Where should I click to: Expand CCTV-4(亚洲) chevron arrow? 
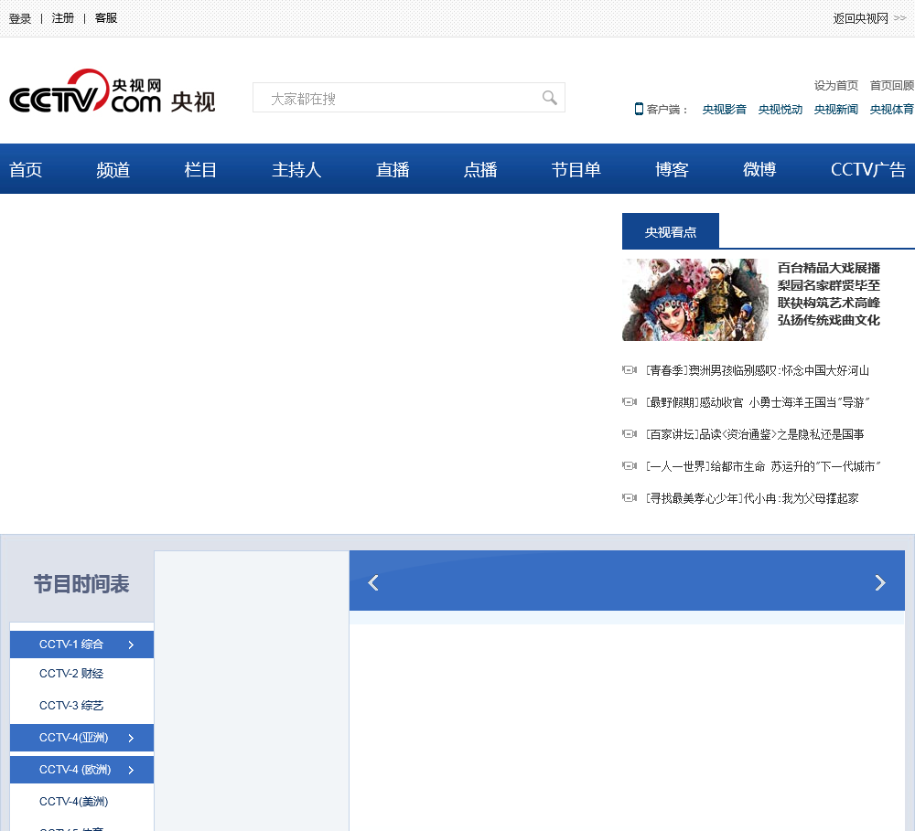[131, 739]
